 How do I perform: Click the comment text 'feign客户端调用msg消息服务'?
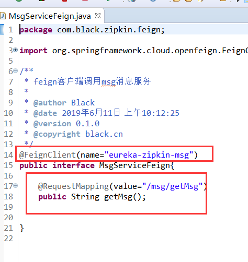pos(92,81)
